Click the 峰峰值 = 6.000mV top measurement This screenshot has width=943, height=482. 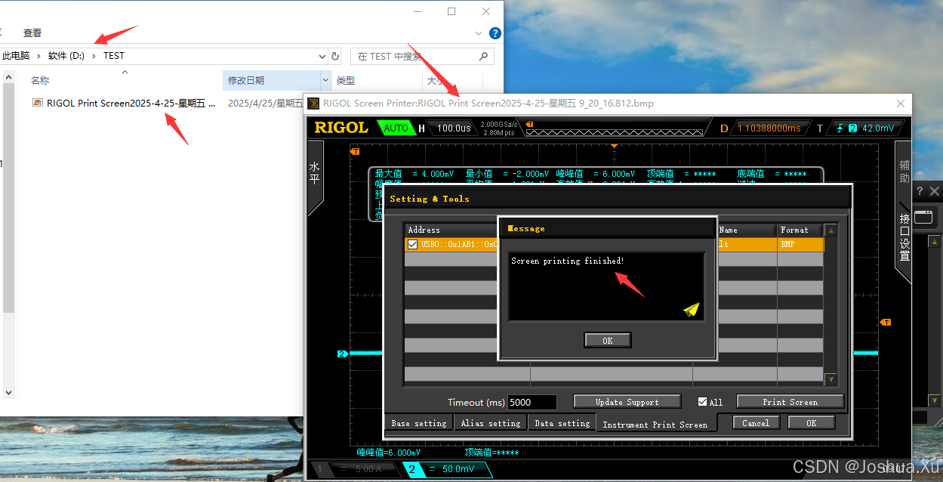(595, 174)
